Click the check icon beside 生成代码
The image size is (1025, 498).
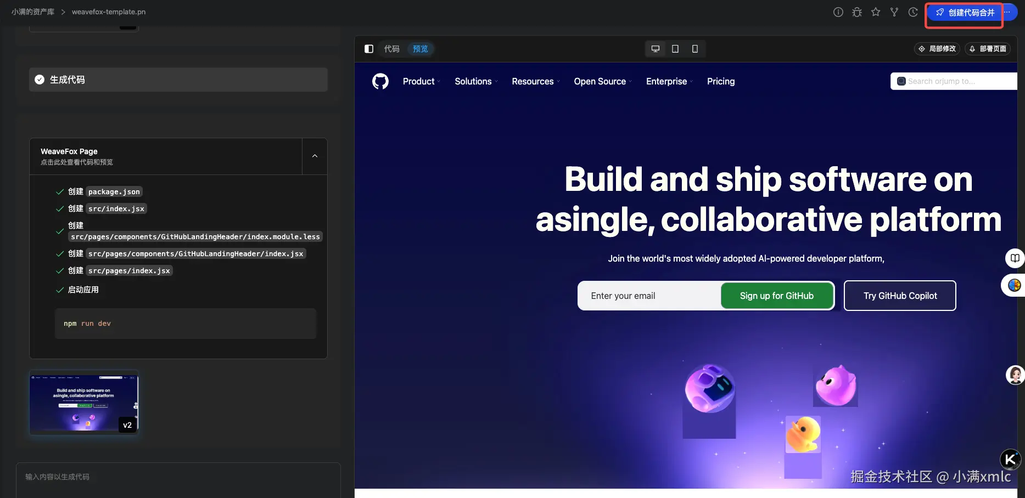[40, 80]
